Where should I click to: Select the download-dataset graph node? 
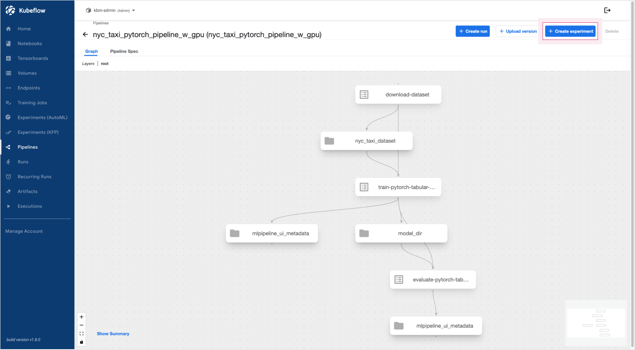coord(398,94)
